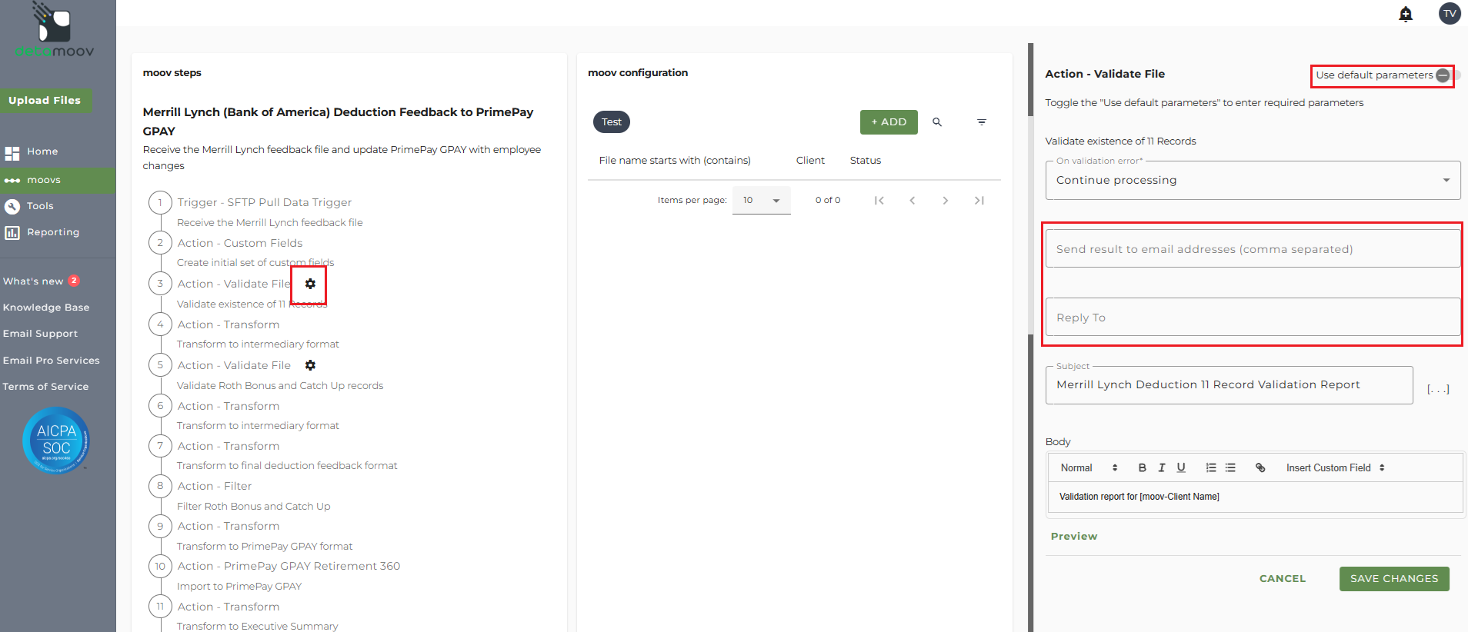Click the AICPA SOC badge

tap(56, 441)
